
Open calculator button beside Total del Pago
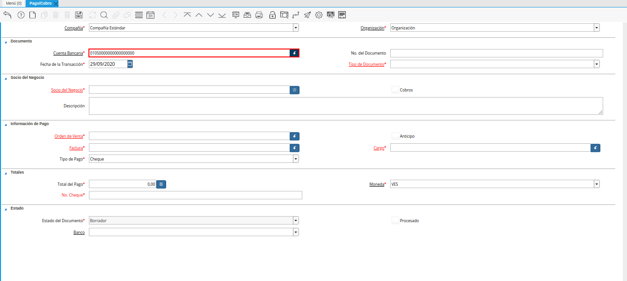(161, 184)
